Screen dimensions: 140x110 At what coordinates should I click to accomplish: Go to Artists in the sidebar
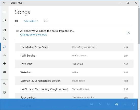[x=4, y=38]
